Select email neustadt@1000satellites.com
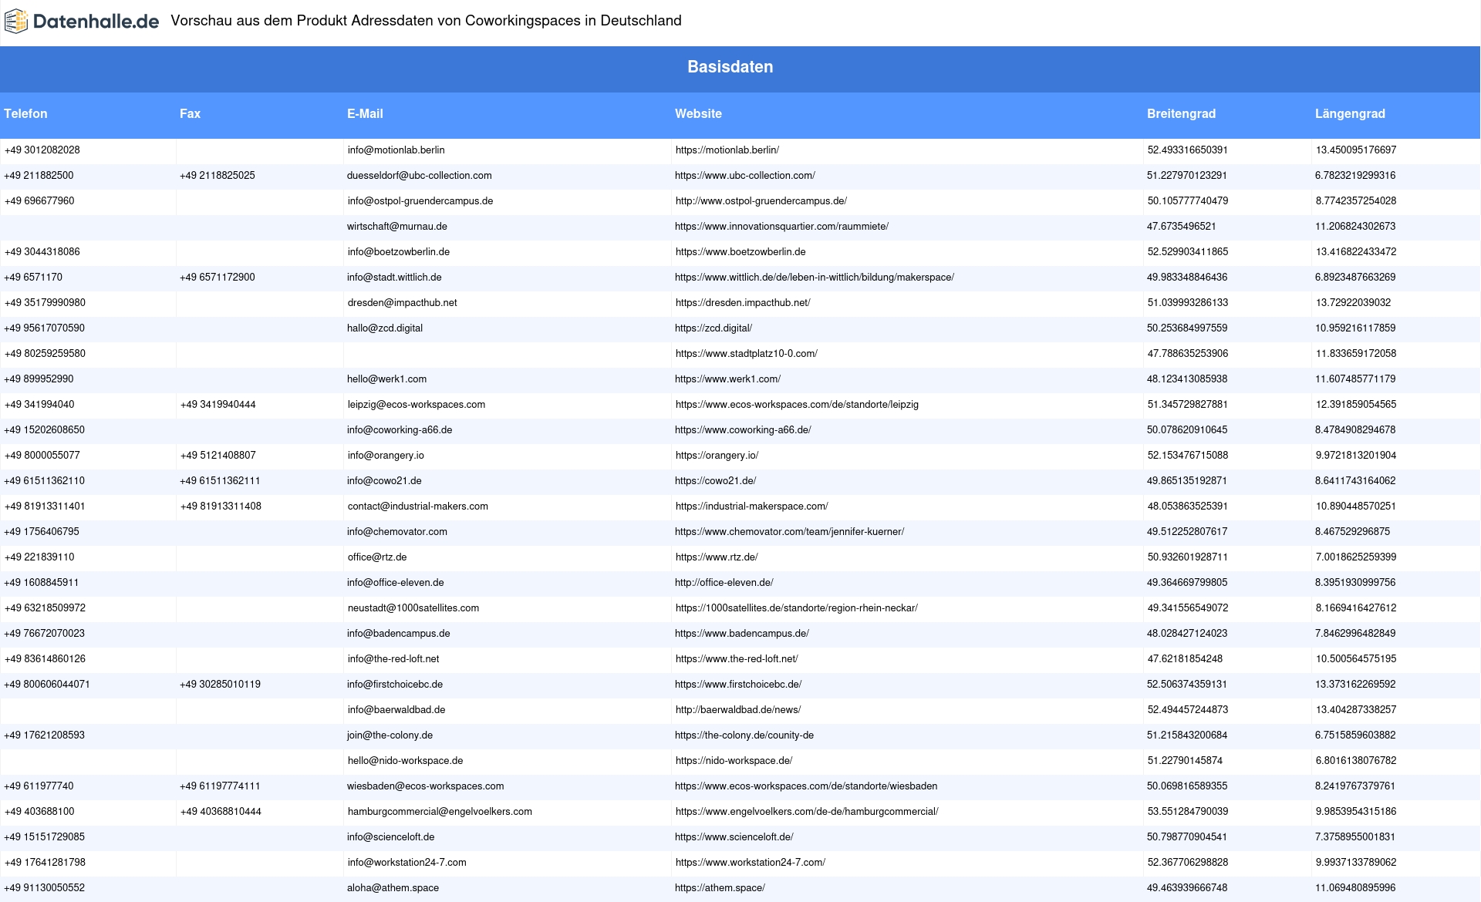The height and width of the screenshot is (902, 1481). [x=413, y=608]
